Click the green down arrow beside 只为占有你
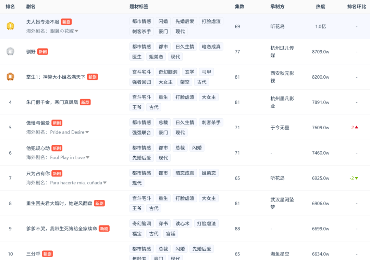The height and width of the screenshot is (260, 370). (357, 178)
